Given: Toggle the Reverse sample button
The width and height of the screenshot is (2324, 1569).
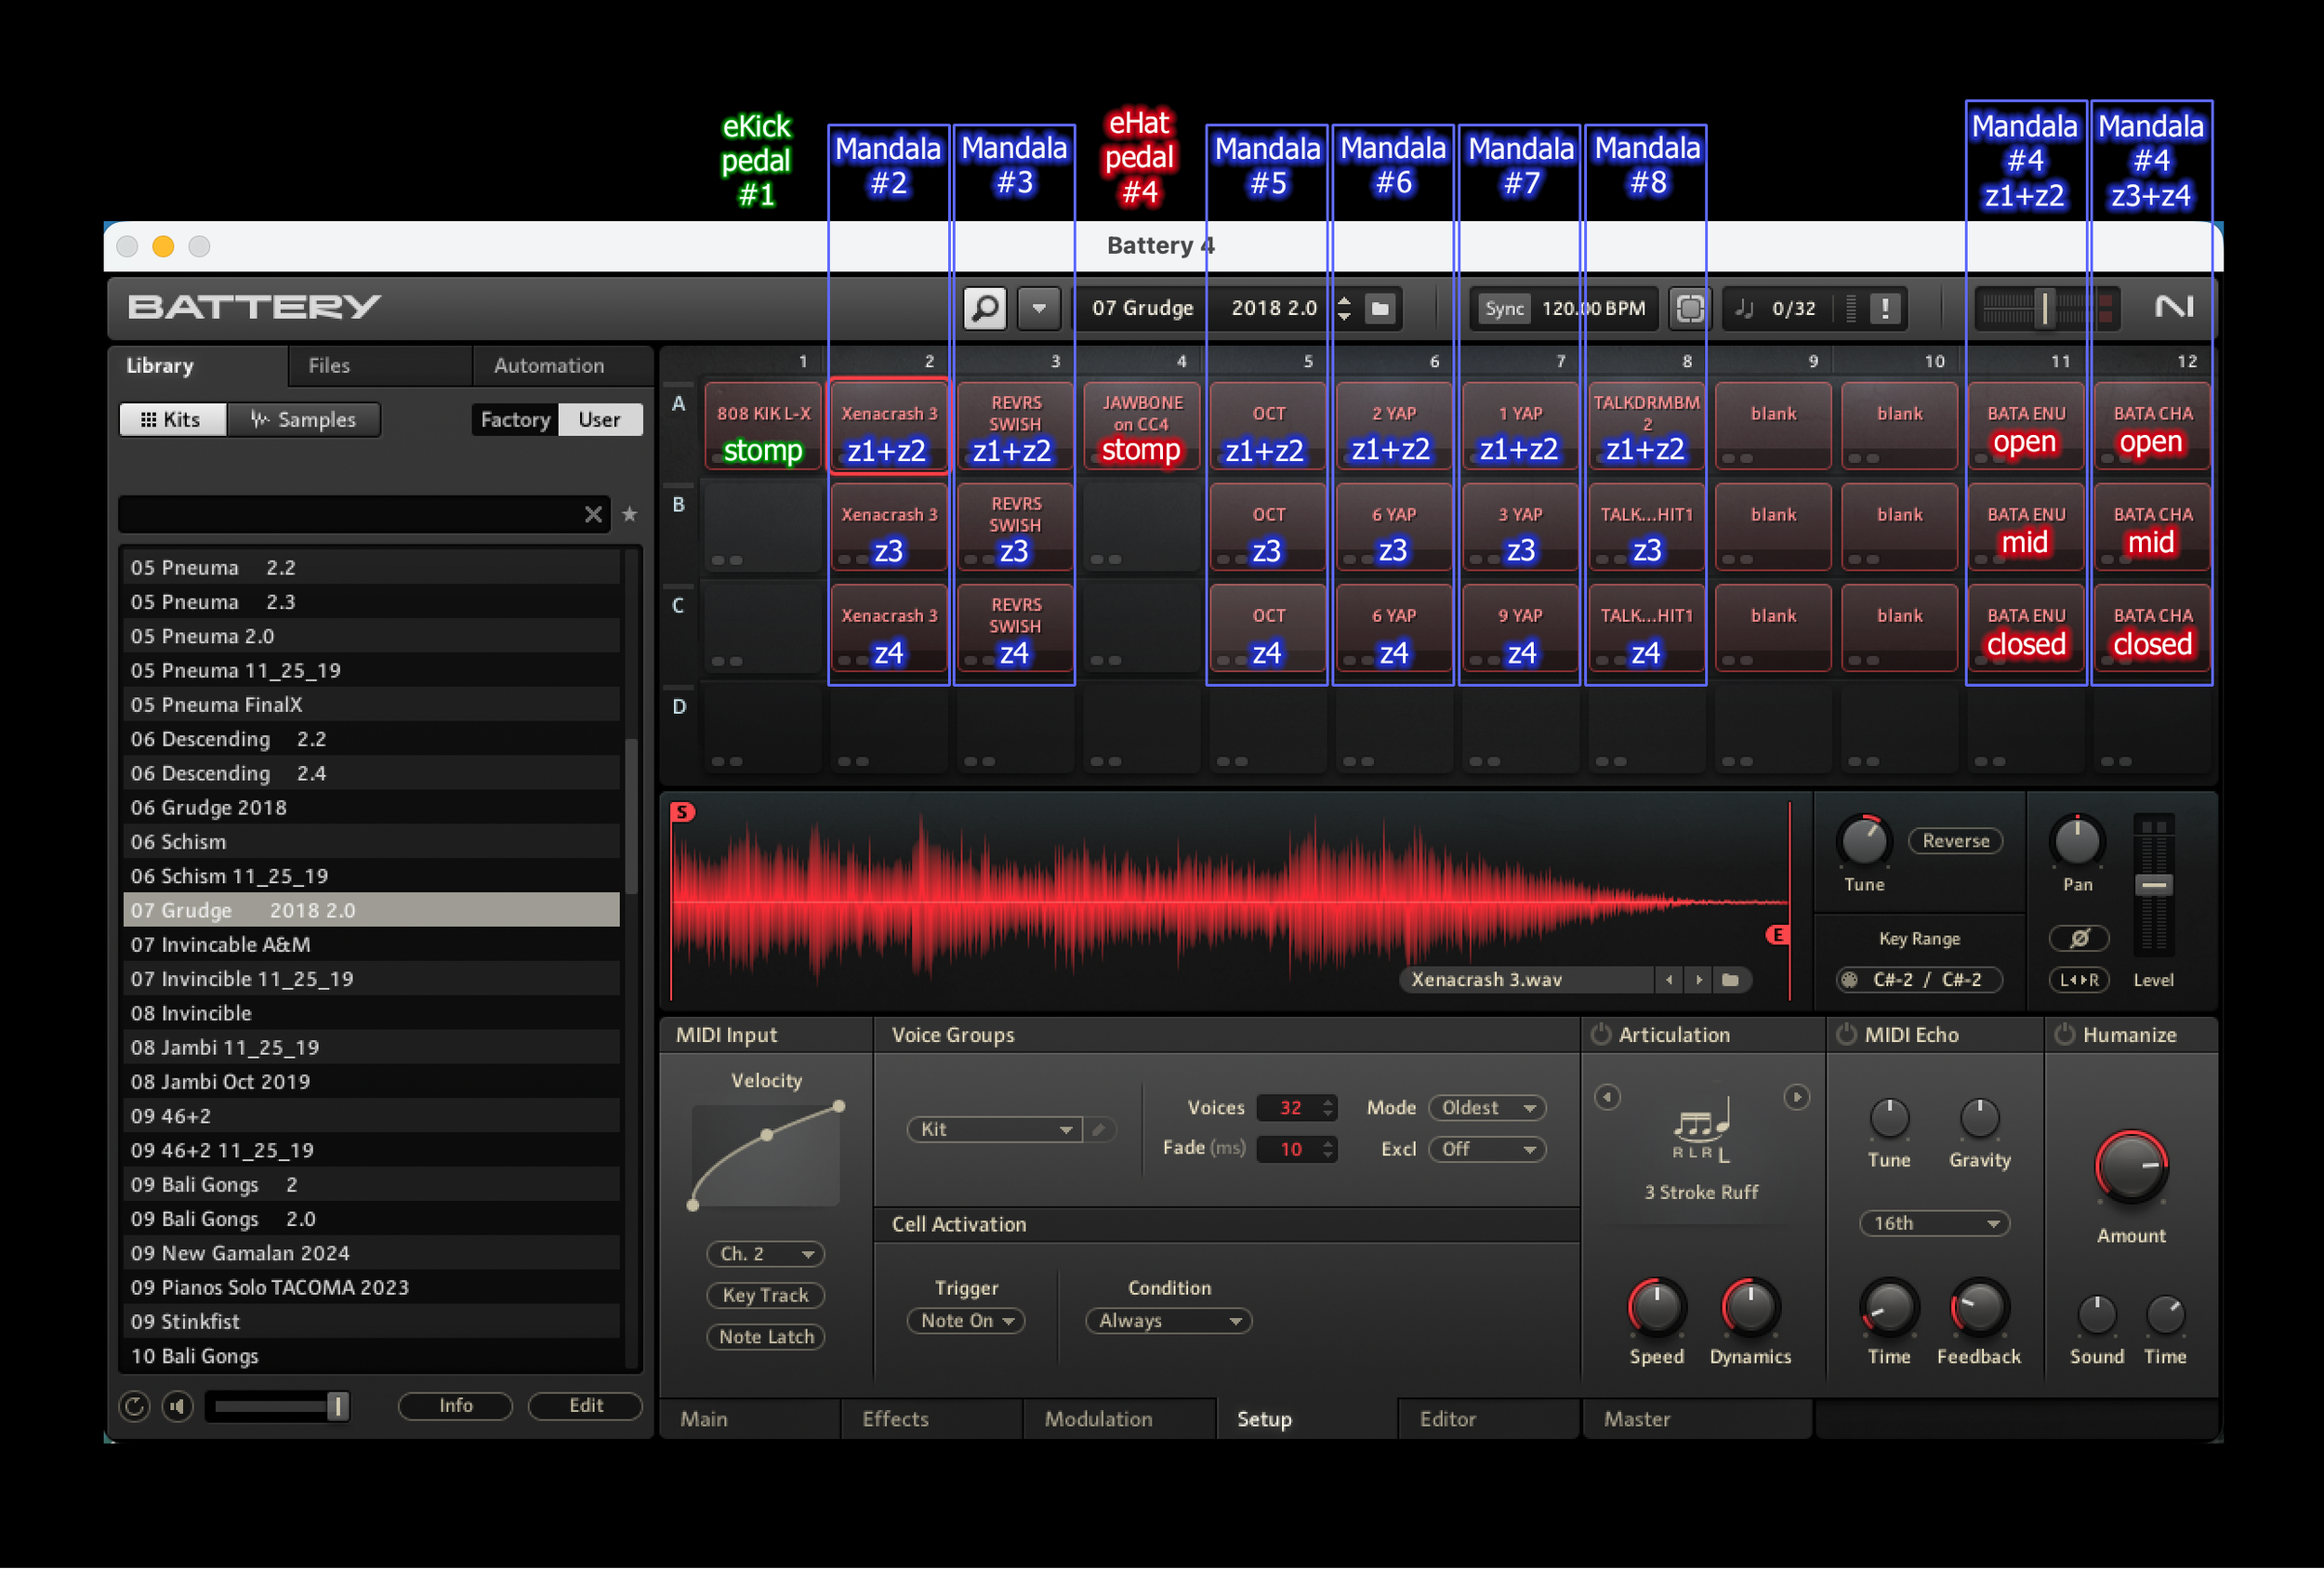Looking at the screenshot, I should pos(1955,841).
